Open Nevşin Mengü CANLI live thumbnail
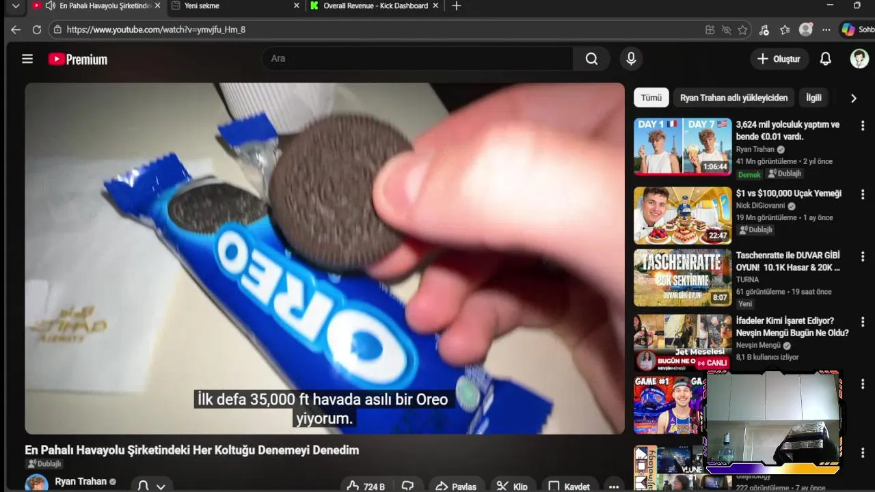This screenshot has width=875, height=492. tap(682, 342)
